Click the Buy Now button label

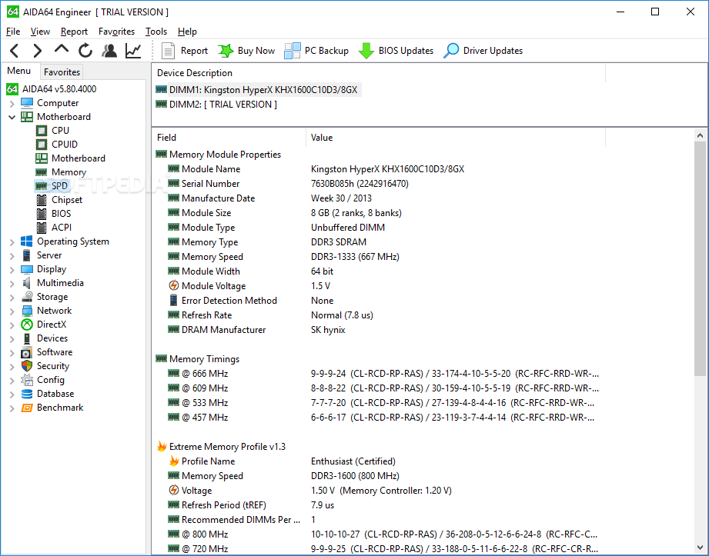(x=256, y=51)
